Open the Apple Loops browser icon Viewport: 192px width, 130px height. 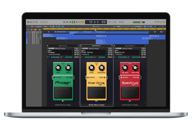[161, 22]
